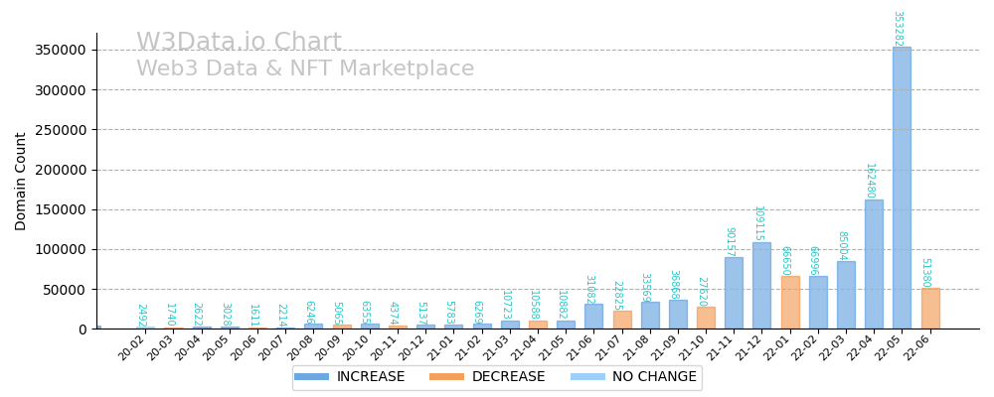Select the orange 22-06 bar
Viewport: 994px width, 397px height.
click(930, 309)
